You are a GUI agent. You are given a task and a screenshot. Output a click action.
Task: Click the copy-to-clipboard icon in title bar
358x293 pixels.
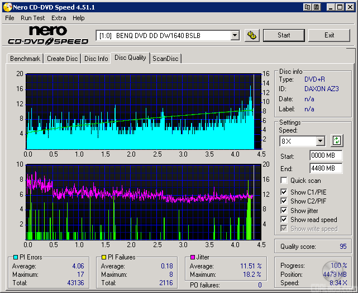click(x=307, y=7)
